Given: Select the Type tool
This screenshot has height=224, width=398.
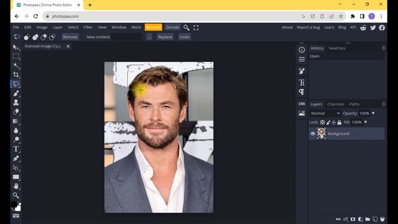Looking at the screenshot, I should click(16, 149).
